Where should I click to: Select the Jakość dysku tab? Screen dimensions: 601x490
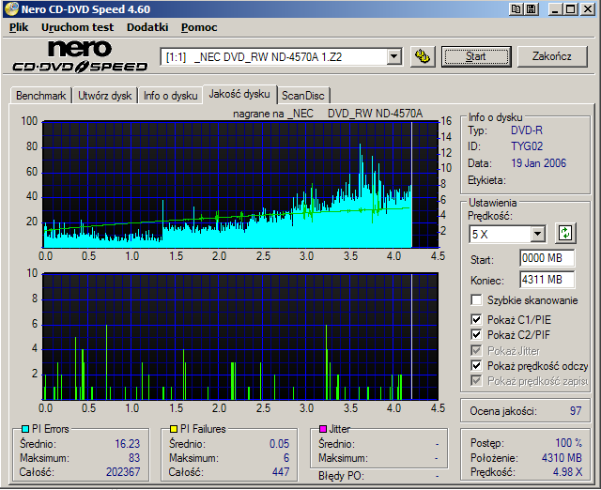239,94
